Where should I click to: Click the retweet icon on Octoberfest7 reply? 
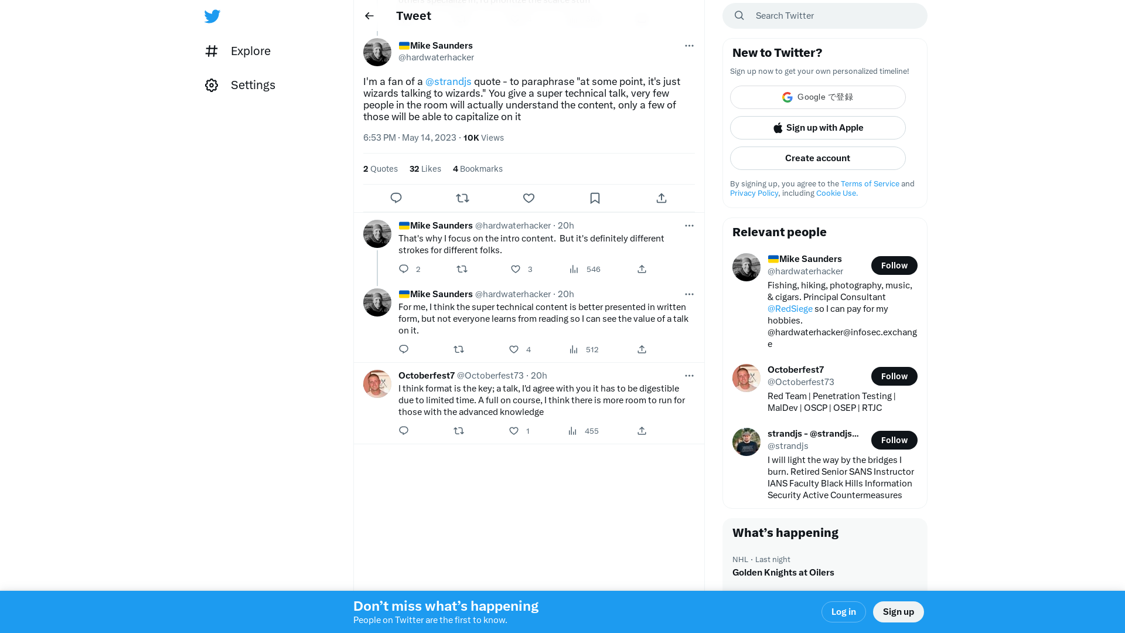(x=458, y=431)
